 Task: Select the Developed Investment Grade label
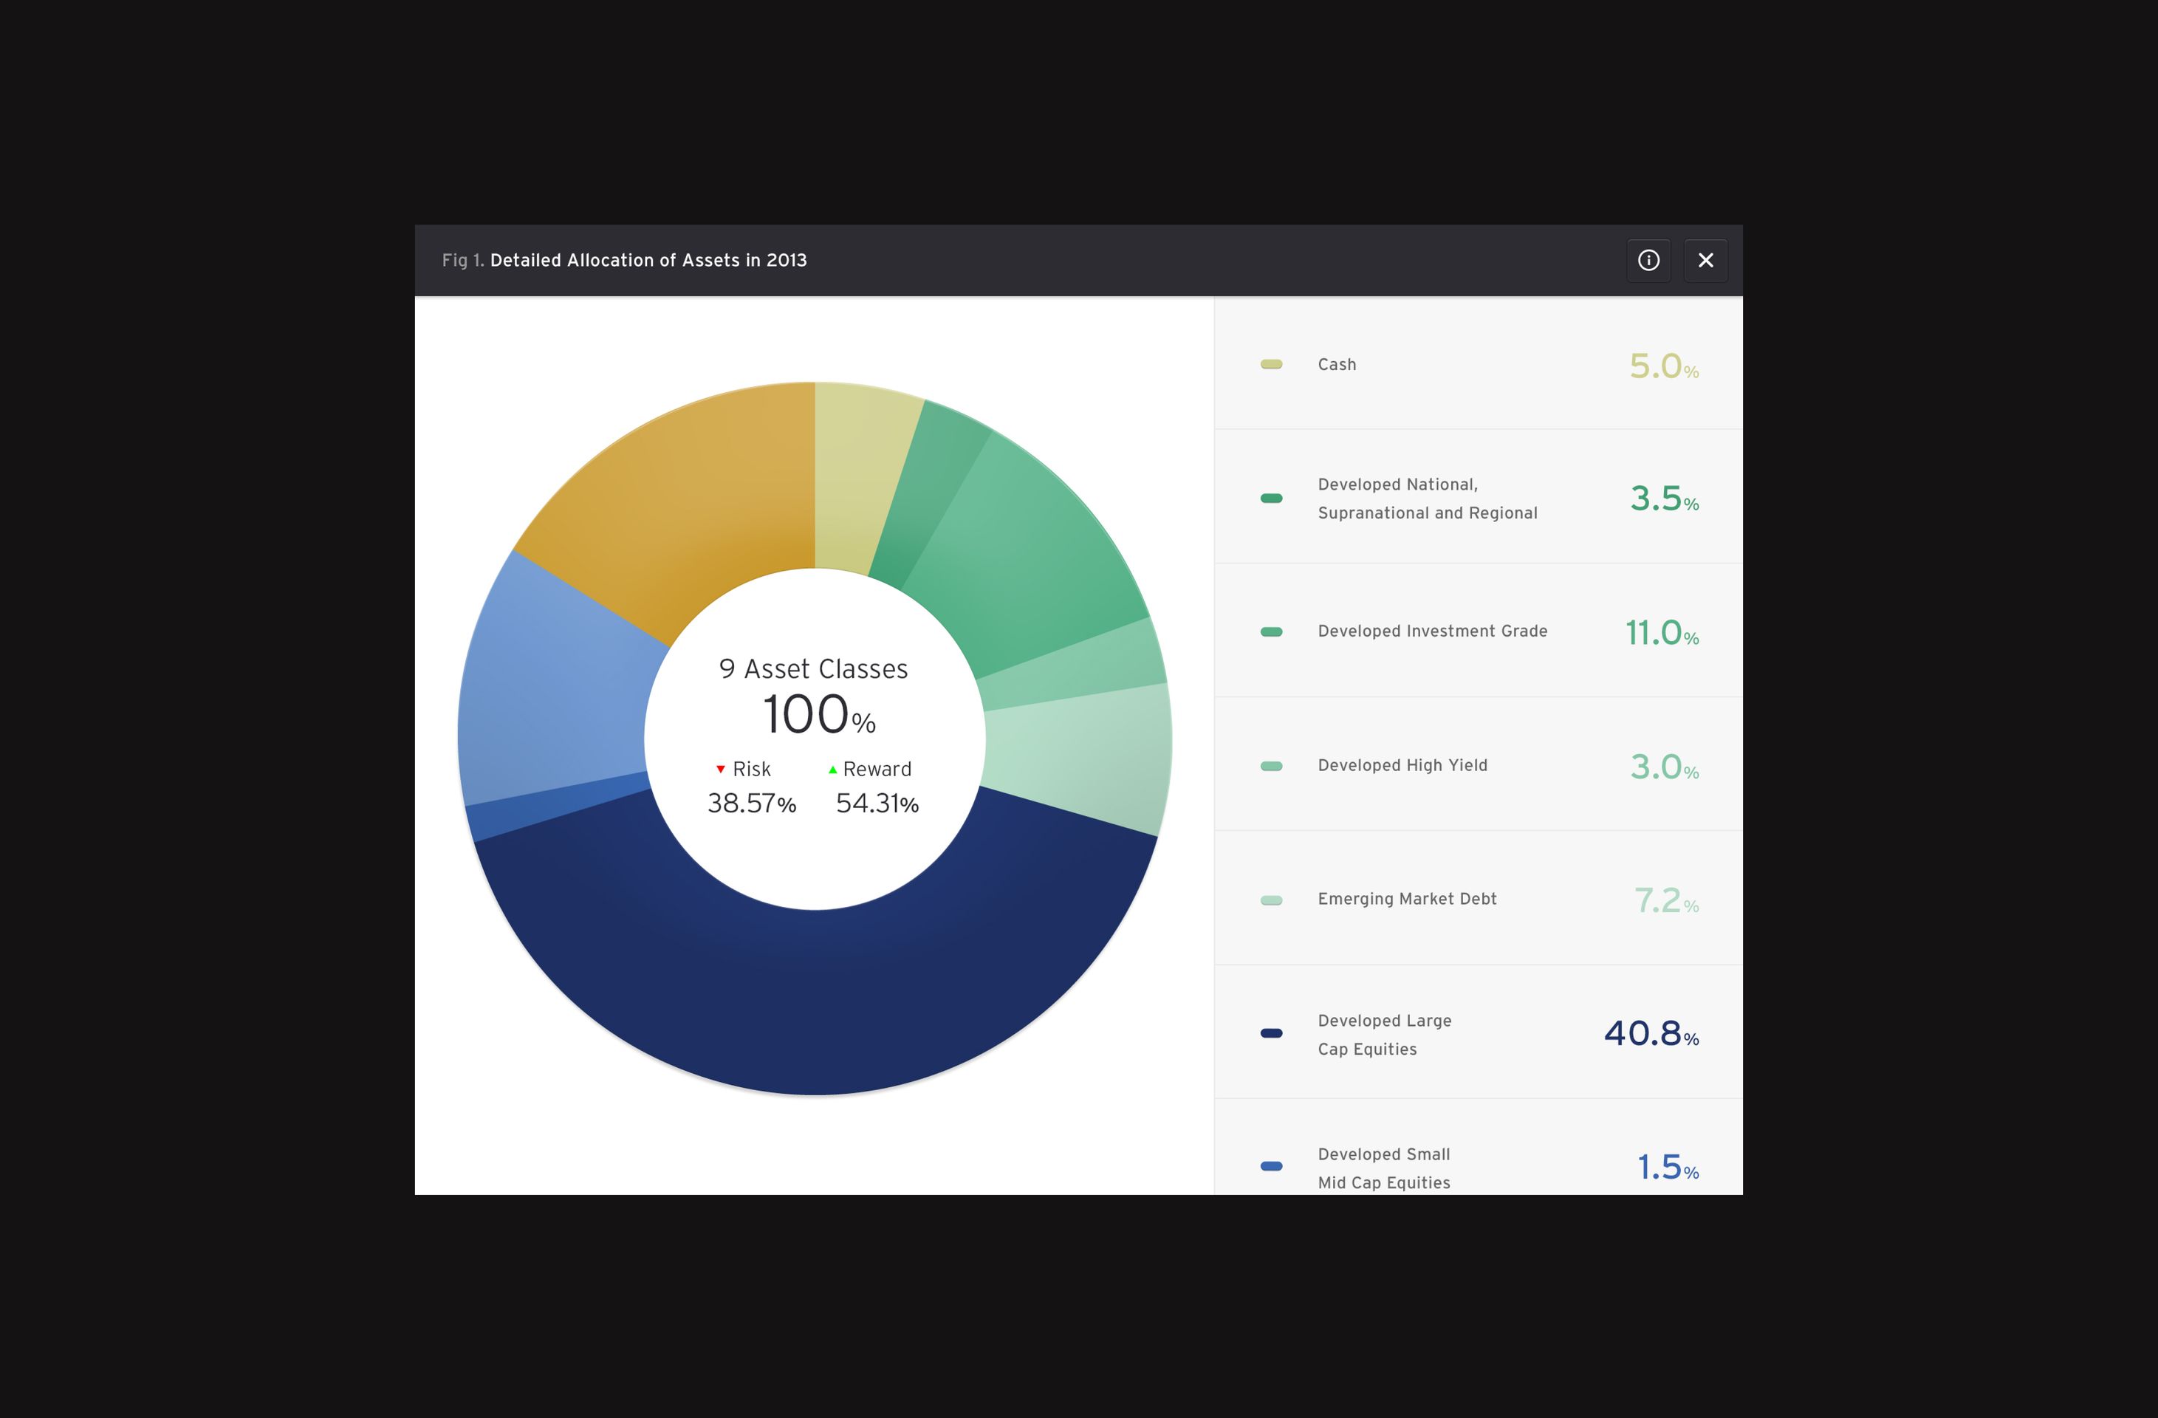coord(1433,631)
